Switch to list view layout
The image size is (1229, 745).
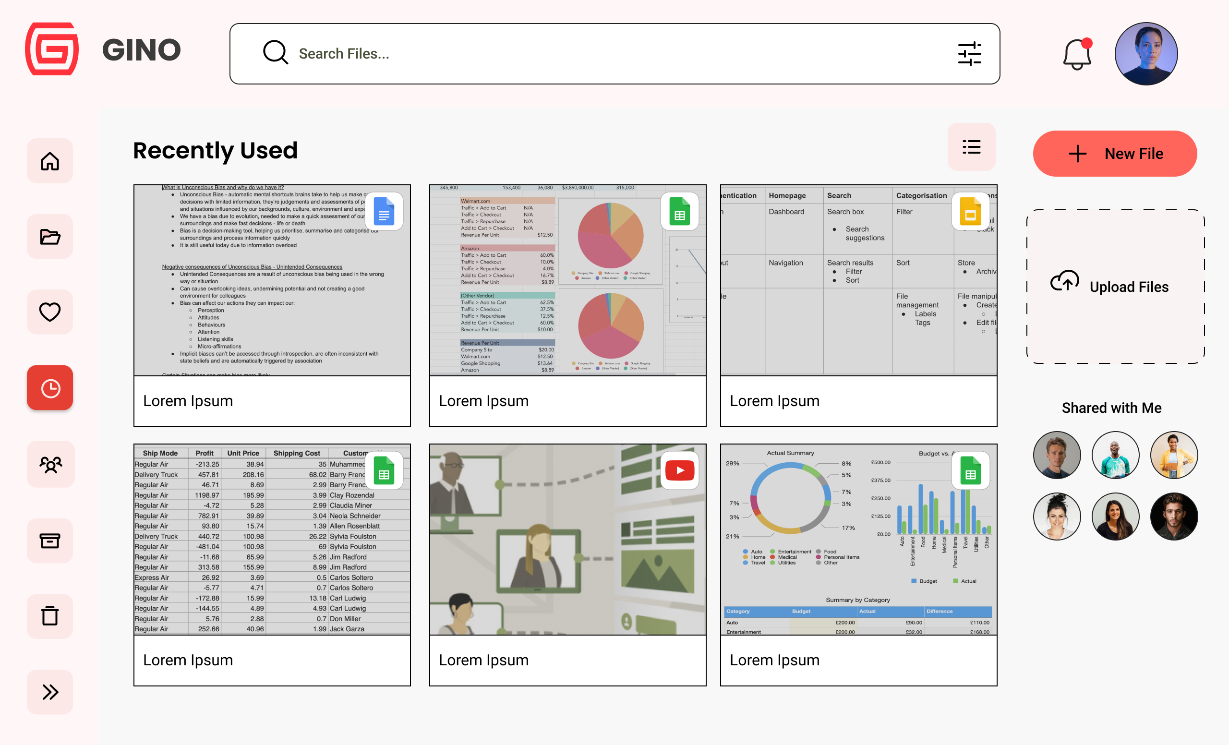pyautogui.click(x=971, y=147)
